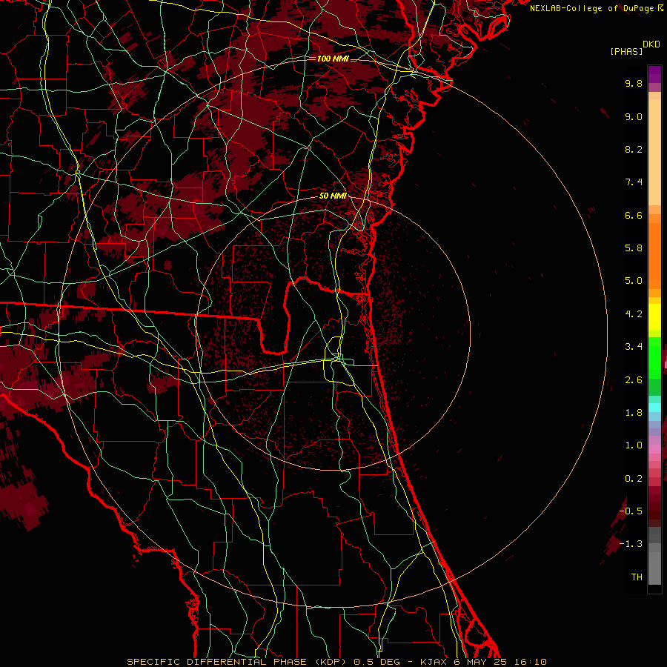Click the -0.5 value on the color scale
Viewport: 667px width, 667px height.
[x=631, y=511]
